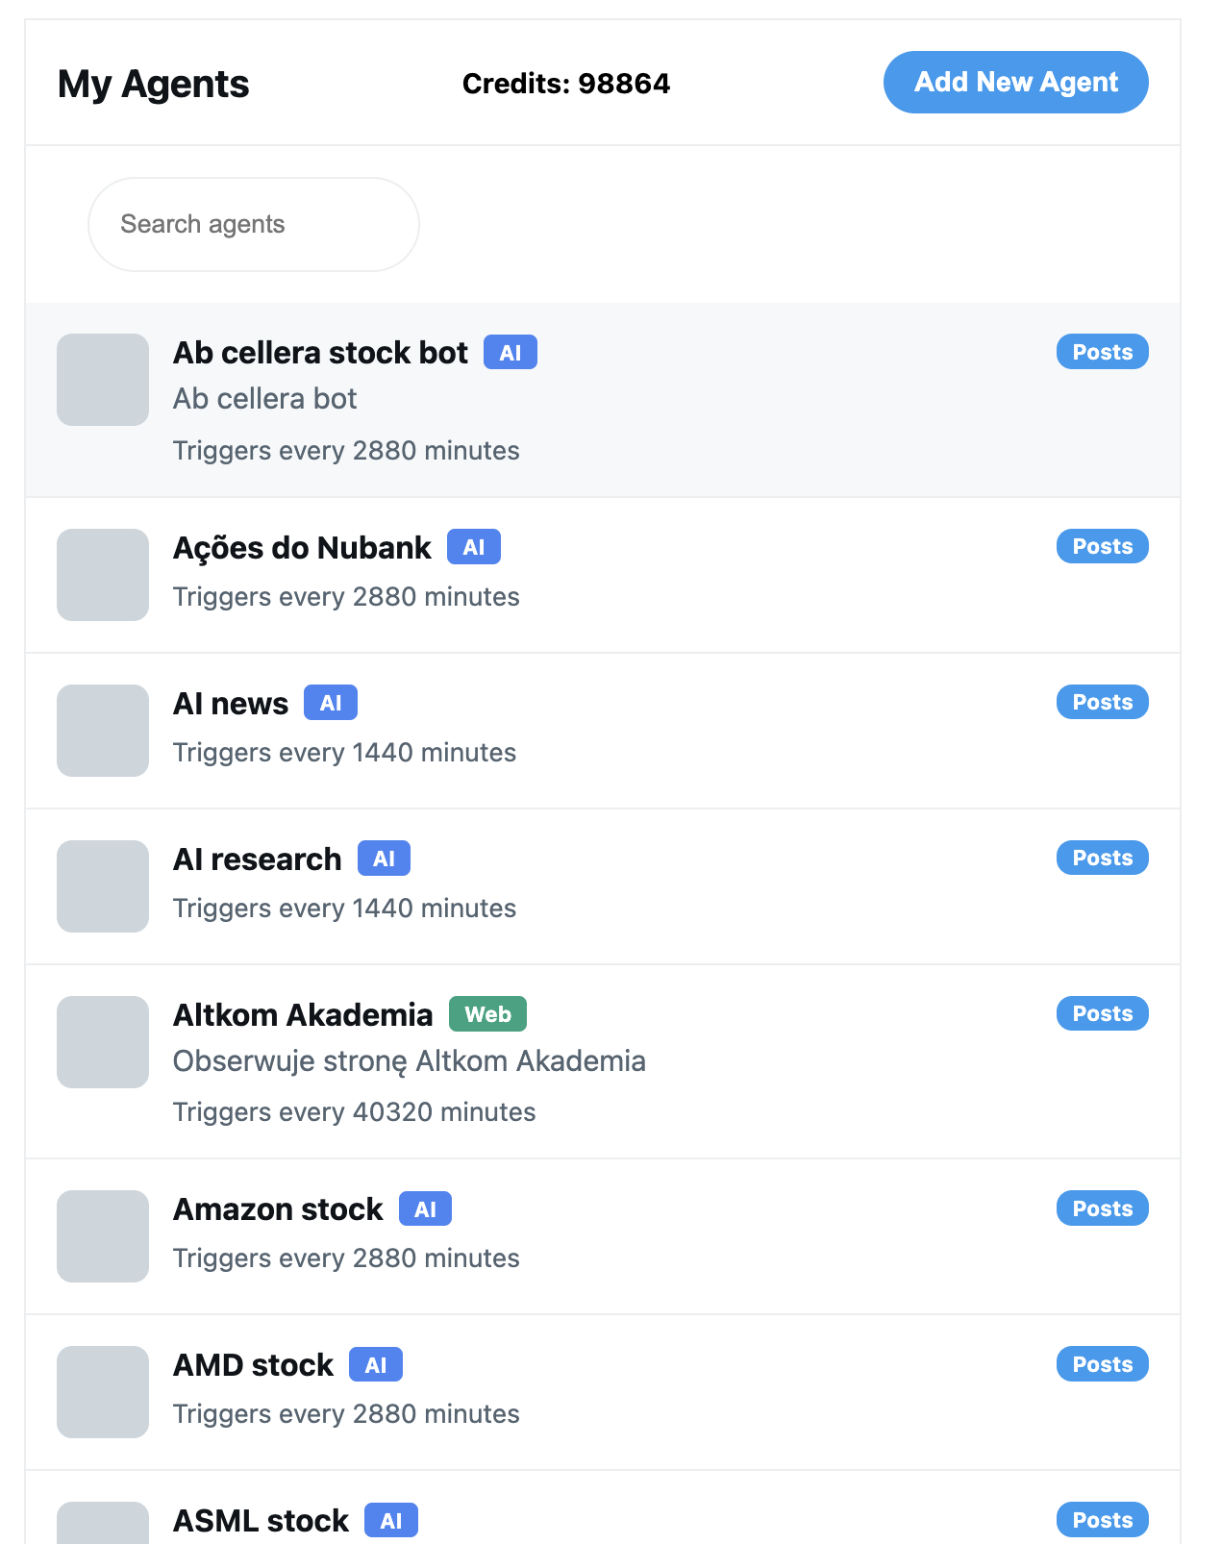
Task: Click the AI badge next to Ab cellera stock bot
Action: [511, 352]
